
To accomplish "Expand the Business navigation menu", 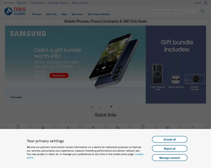I will [77, 14].
